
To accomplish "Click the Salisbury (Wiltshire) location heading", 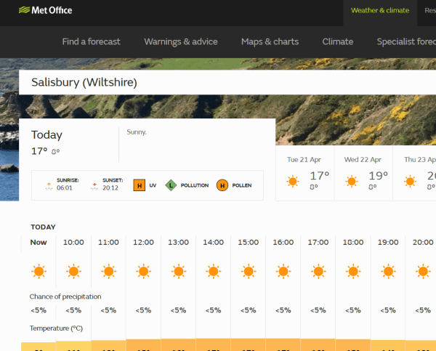I will (84, 82).
